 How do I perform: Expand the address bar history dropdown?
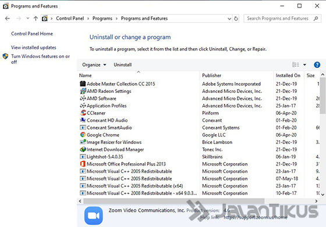pos(229,19)
